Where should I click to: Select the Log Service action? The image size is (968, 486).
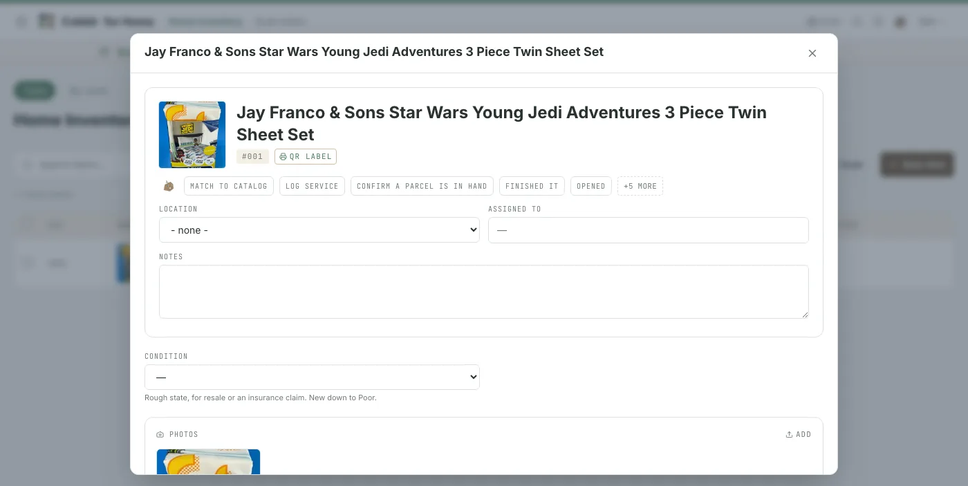point(312,186)
